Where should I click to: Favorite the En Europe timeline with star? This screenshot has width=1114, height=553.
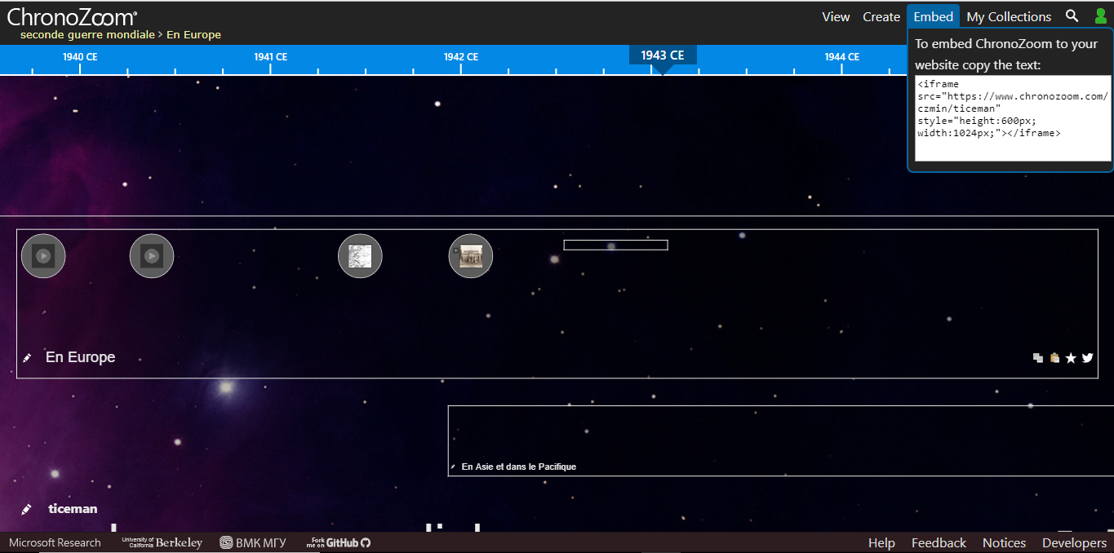pyautogui.click(x=1071, y=358)
